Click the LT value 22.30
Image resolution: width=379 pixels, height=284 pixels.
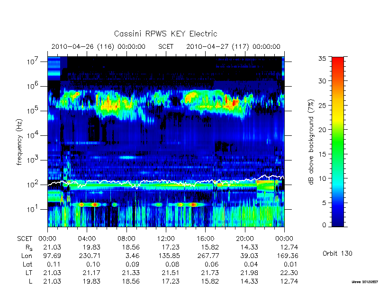289,273
